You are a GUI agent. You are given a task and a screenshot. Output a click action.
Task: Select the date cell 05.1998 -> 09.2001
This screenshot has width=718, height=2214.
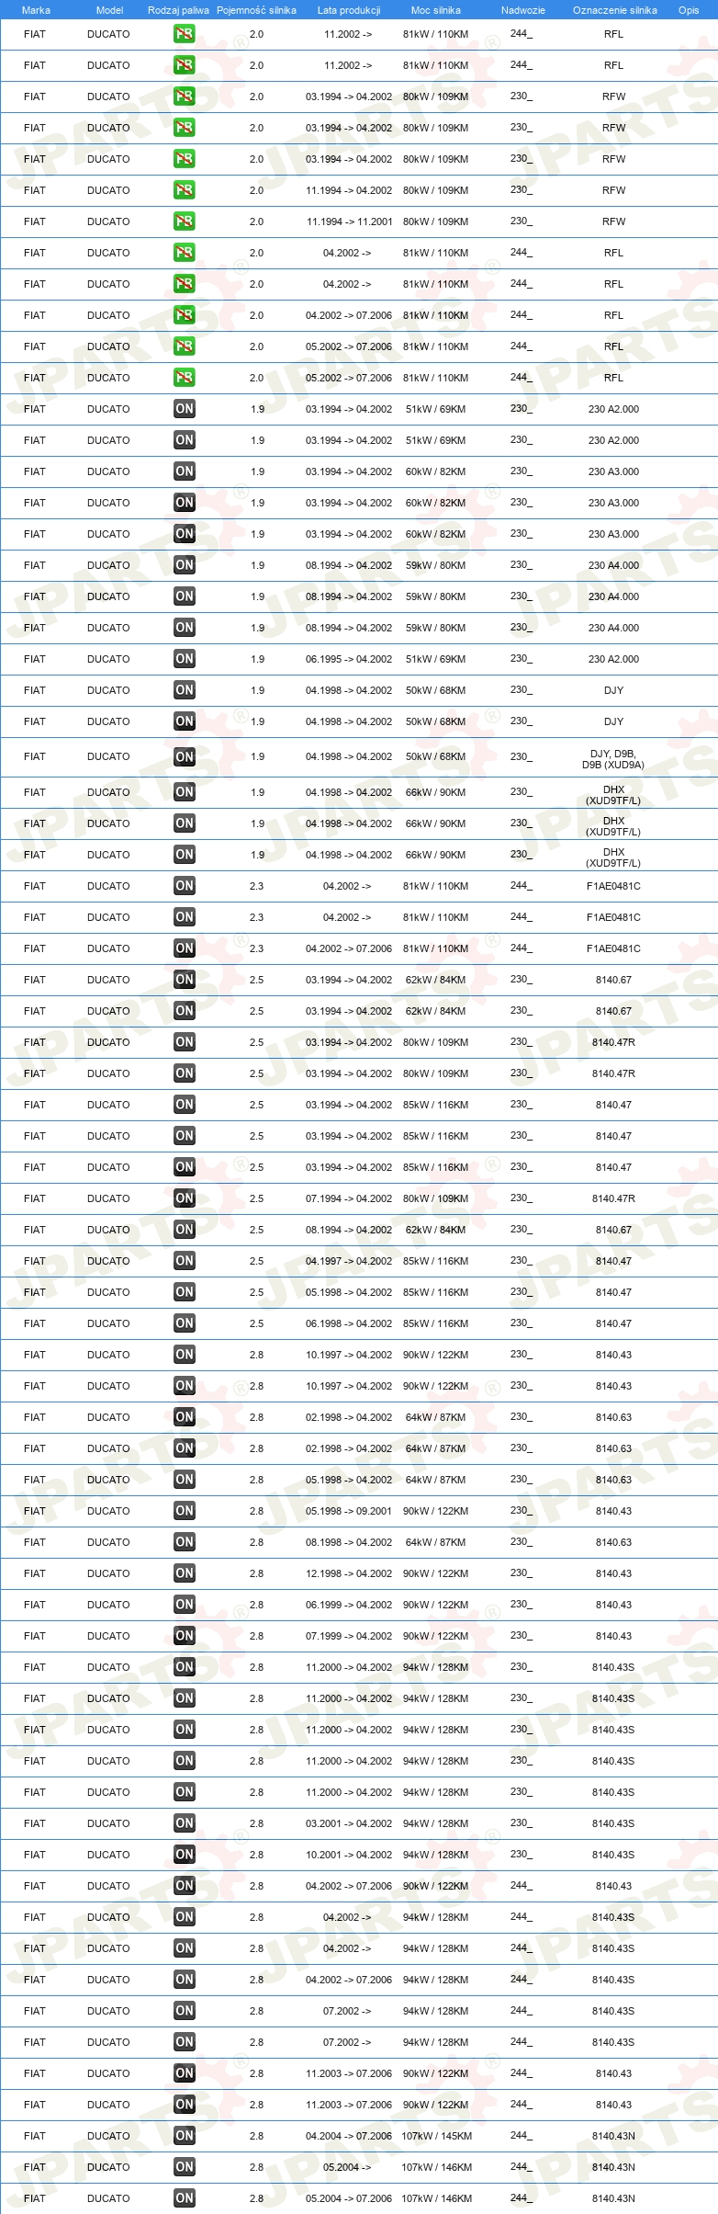[x=349, y=1511]
